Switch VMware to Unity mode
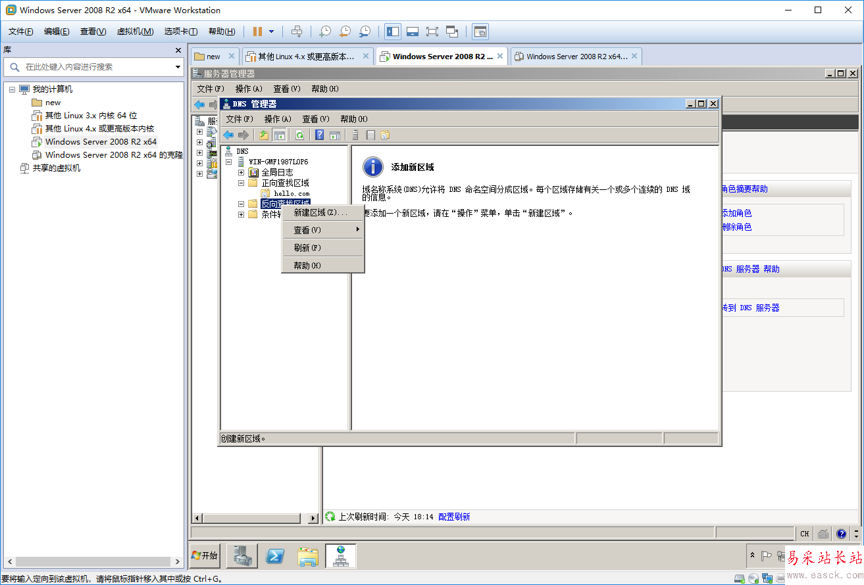The width and height of the screenshot is (864, 585). 452,31
